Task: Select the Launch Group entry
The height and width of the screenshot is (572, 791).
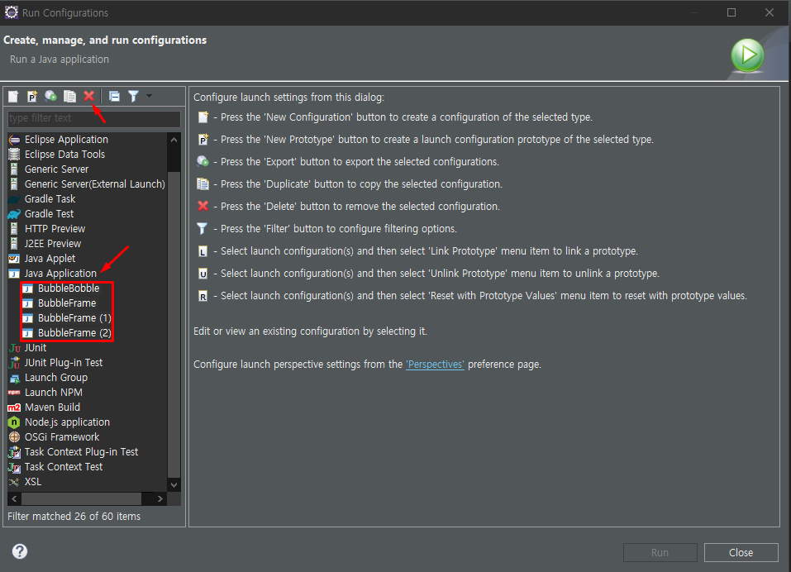Action: click(x=56, y=378)
